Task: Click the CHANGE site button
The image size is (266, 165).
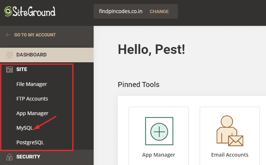Action: [159, 12]
